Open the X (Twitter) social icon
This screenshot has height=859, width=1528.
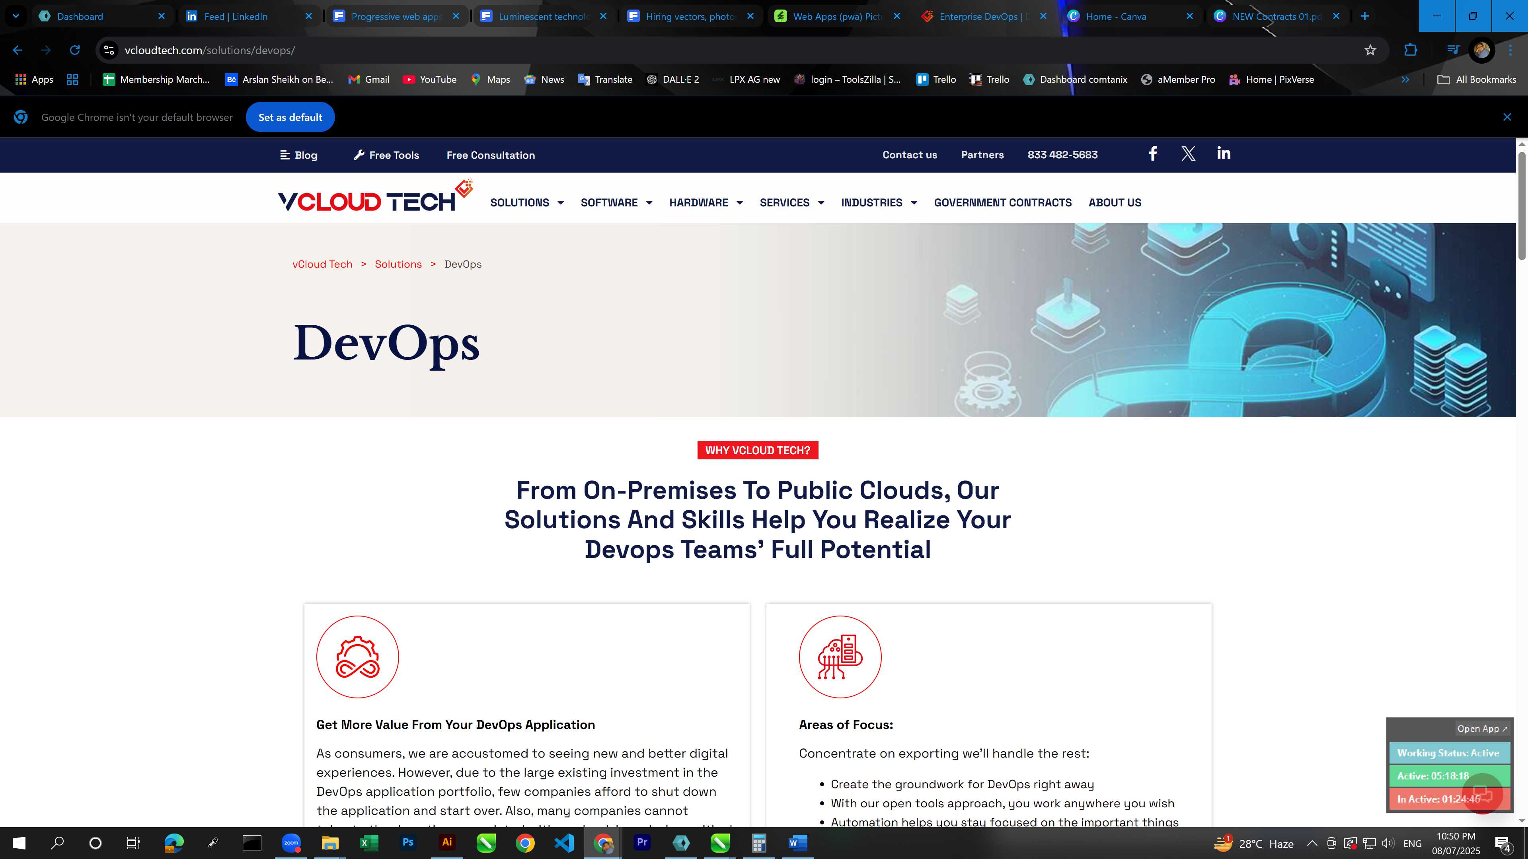(1188, 154)
